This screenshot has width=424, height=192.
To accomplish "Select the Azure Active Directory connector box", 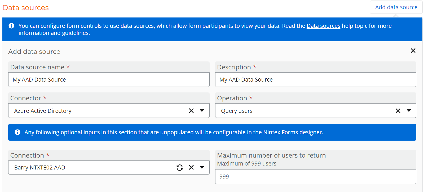I will pyautogui.click(x=109, y=111).
